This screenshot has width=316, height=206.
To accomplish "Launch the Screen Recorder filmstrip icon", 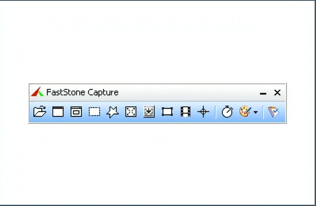I will (185, 111).
